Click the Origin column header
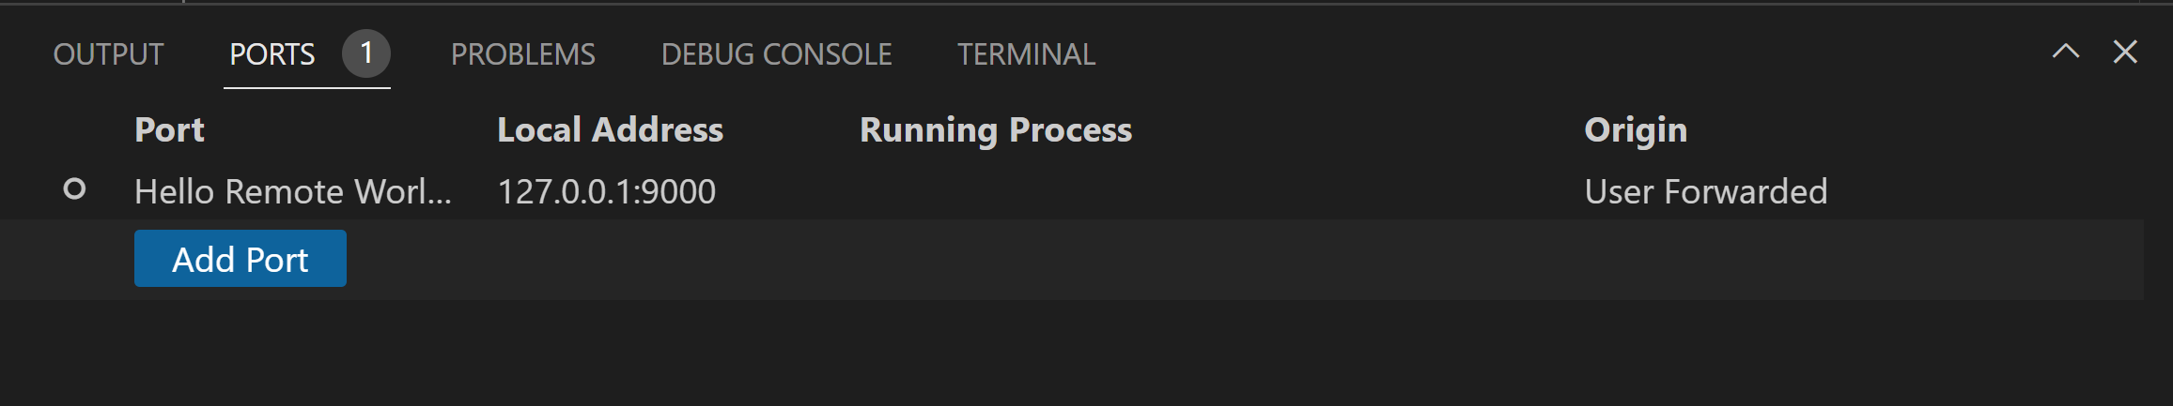Image resolution: width=2173 pixels, height=406 pixels. (x=1635, y=129)
